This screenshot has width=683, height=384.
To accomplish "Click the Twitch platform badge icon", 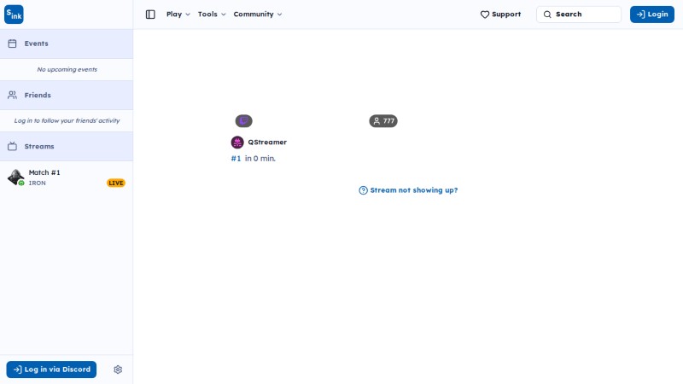I will 244,121.
